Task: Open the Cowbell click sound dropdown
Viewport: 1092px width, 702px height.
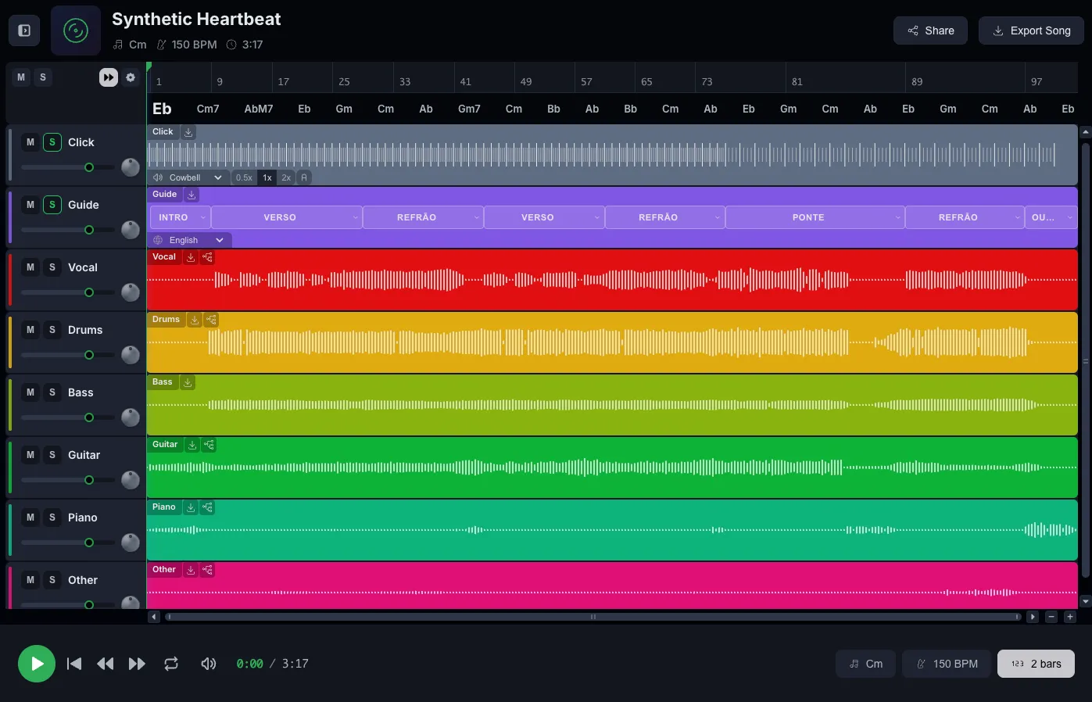Action: 188,177
